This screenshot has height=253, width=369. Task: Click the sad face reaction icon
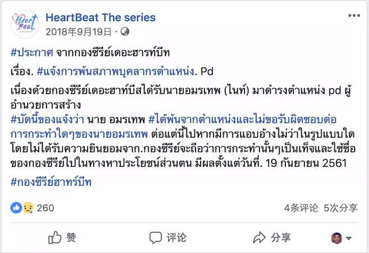click(x=25, y=207)
